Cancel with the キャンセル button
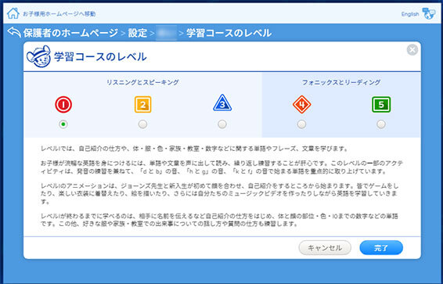The height and width of the screenshot is (284, 443). [325, 248]
